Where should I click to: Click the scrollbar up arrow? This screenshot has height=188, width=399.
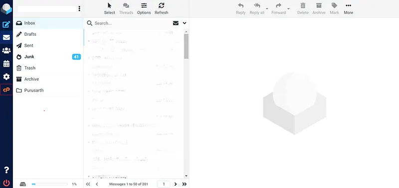pyautogui.click(x=186, y=32)
